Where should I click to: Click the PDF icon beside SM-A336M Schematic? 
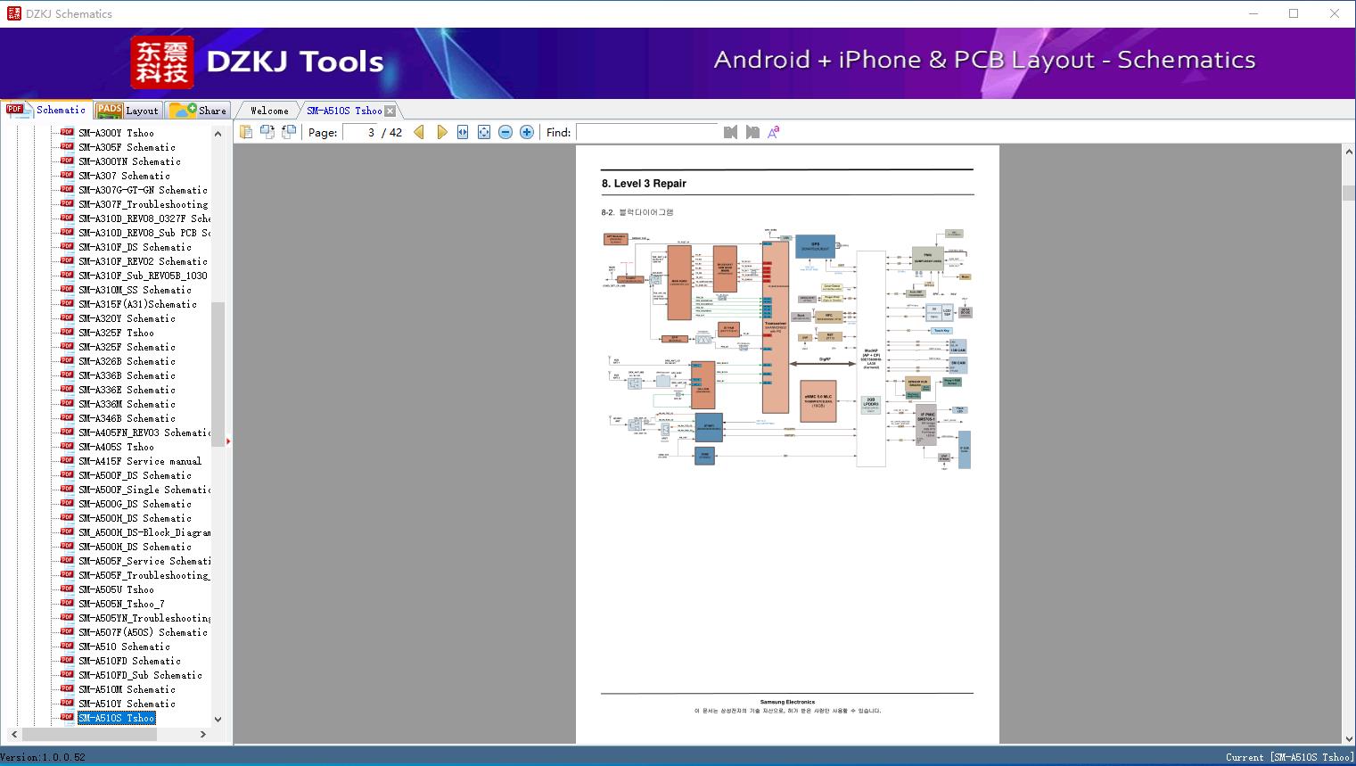click(67, 403)
